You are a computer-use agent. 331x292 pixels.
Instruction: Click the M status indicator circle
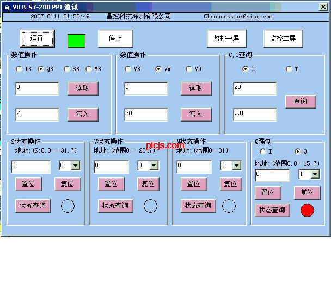(x=229, y=206)
